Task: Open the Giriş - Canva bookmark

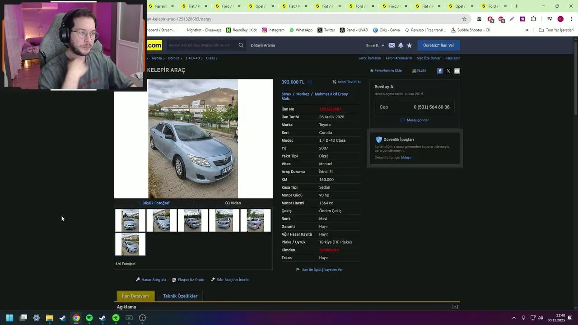Action: pyautogui.click(x=387, y=30)
